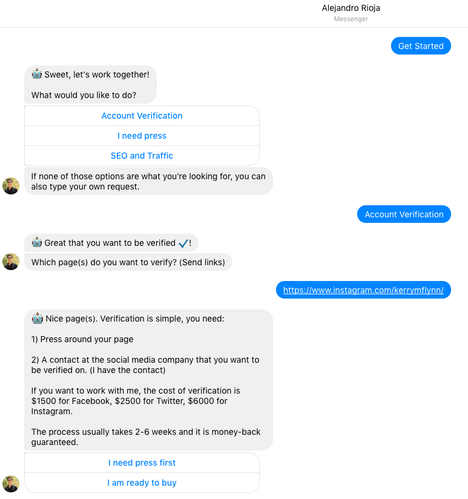Open the Instagram link for kerrymflynn
The image size is (468, 499).
point(363,290)
